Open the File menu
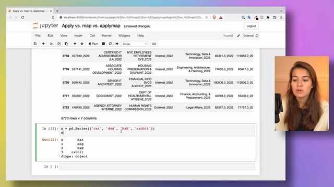The height and width of the screenshot is (187, 334). pos(38,36)
